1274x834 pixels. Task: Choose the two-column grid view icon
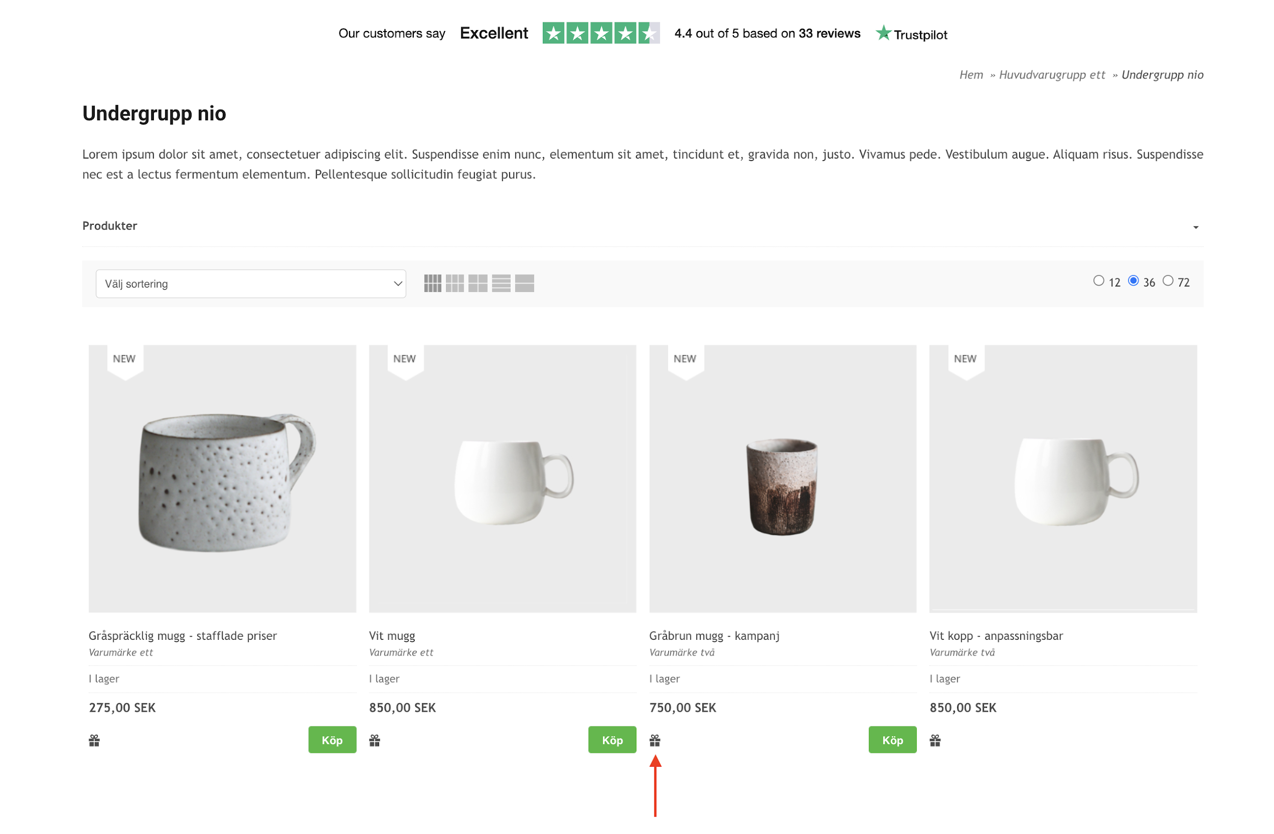click(478, 283)
